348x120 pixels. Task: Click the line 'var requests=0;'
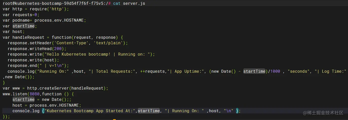[x=21, y=15]
